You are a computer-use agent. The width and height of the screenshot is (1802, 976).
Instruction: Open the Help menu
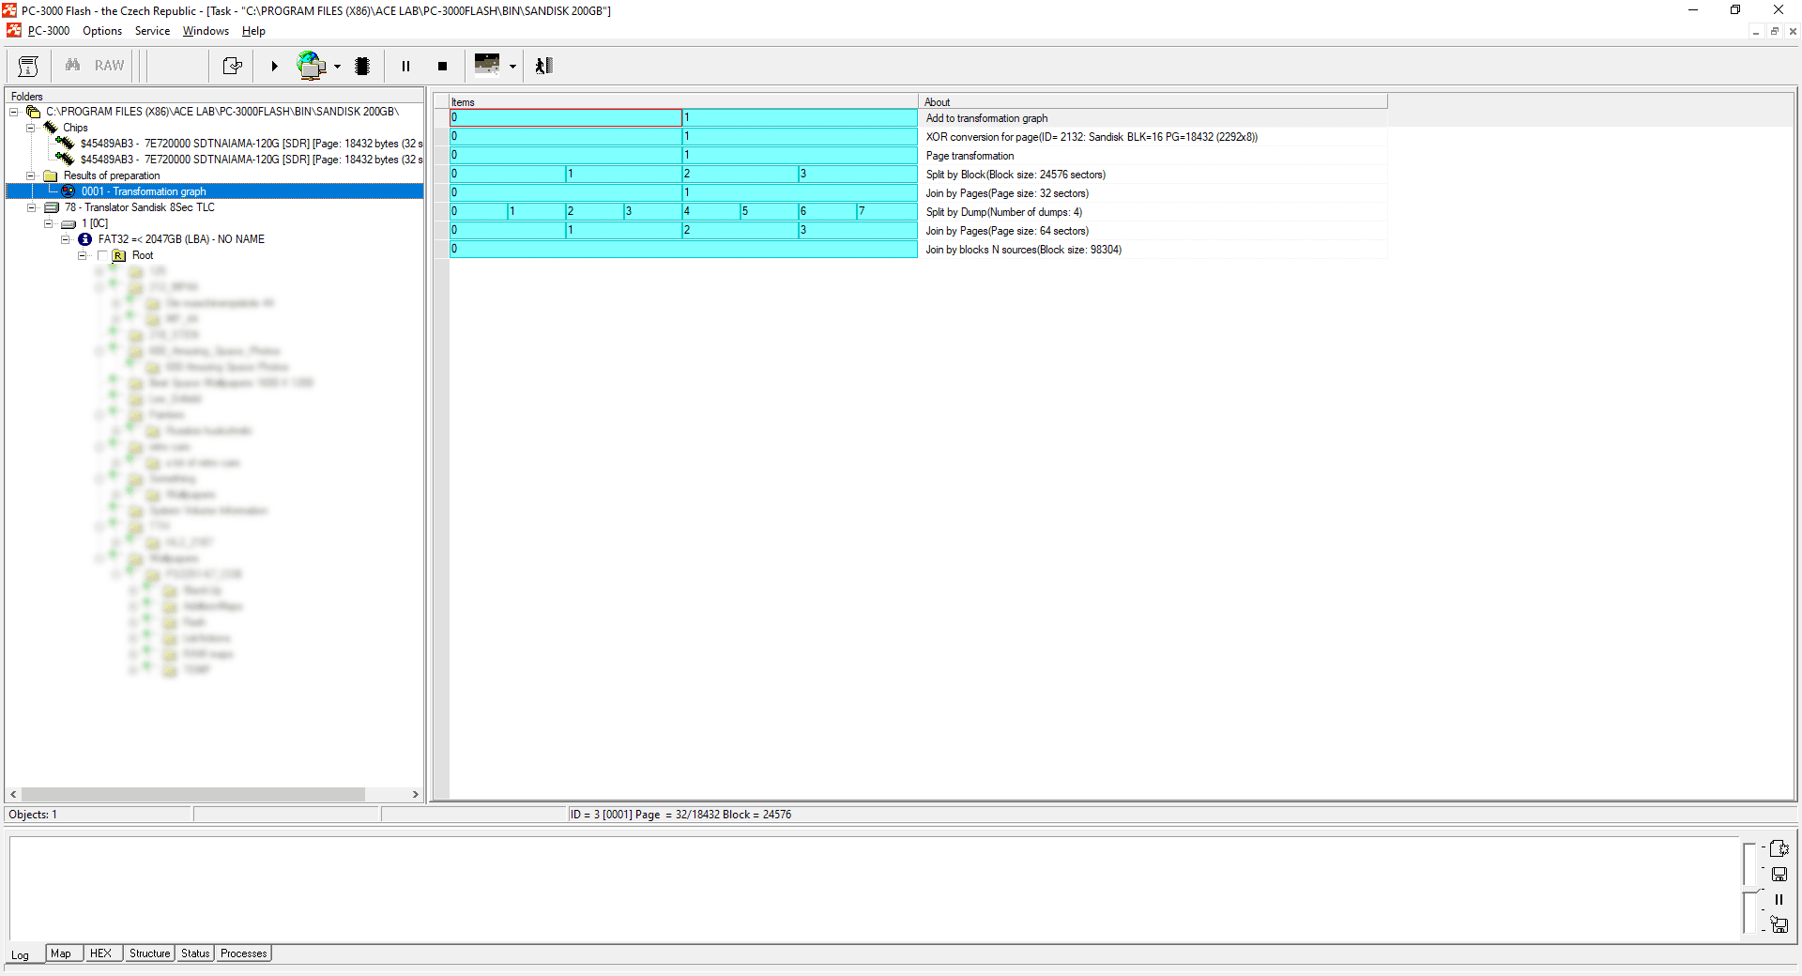click(253, 31)
